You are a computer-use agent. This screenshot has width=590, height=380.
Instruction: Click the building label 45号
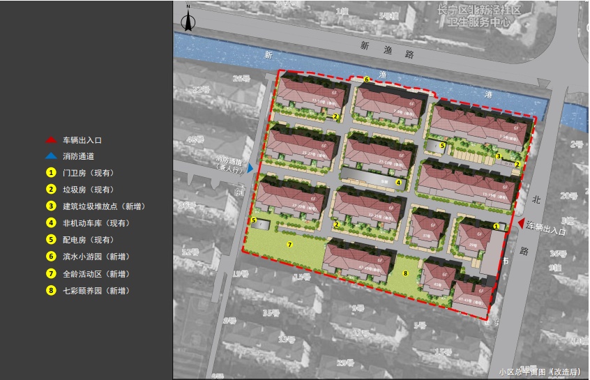pyautogui.click(x=437, y=284)
